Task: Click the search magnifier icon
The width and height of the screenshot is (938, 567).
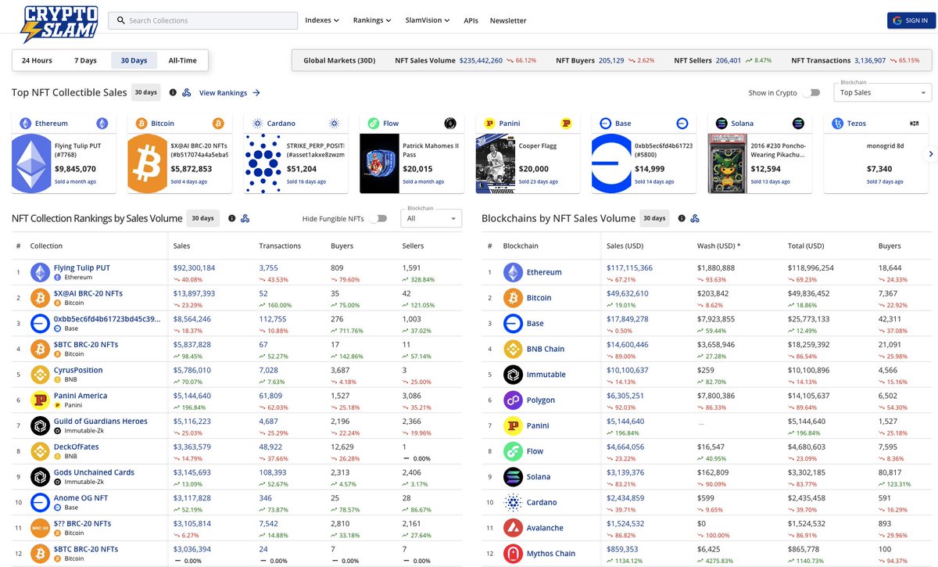Action: pos(120,20)
